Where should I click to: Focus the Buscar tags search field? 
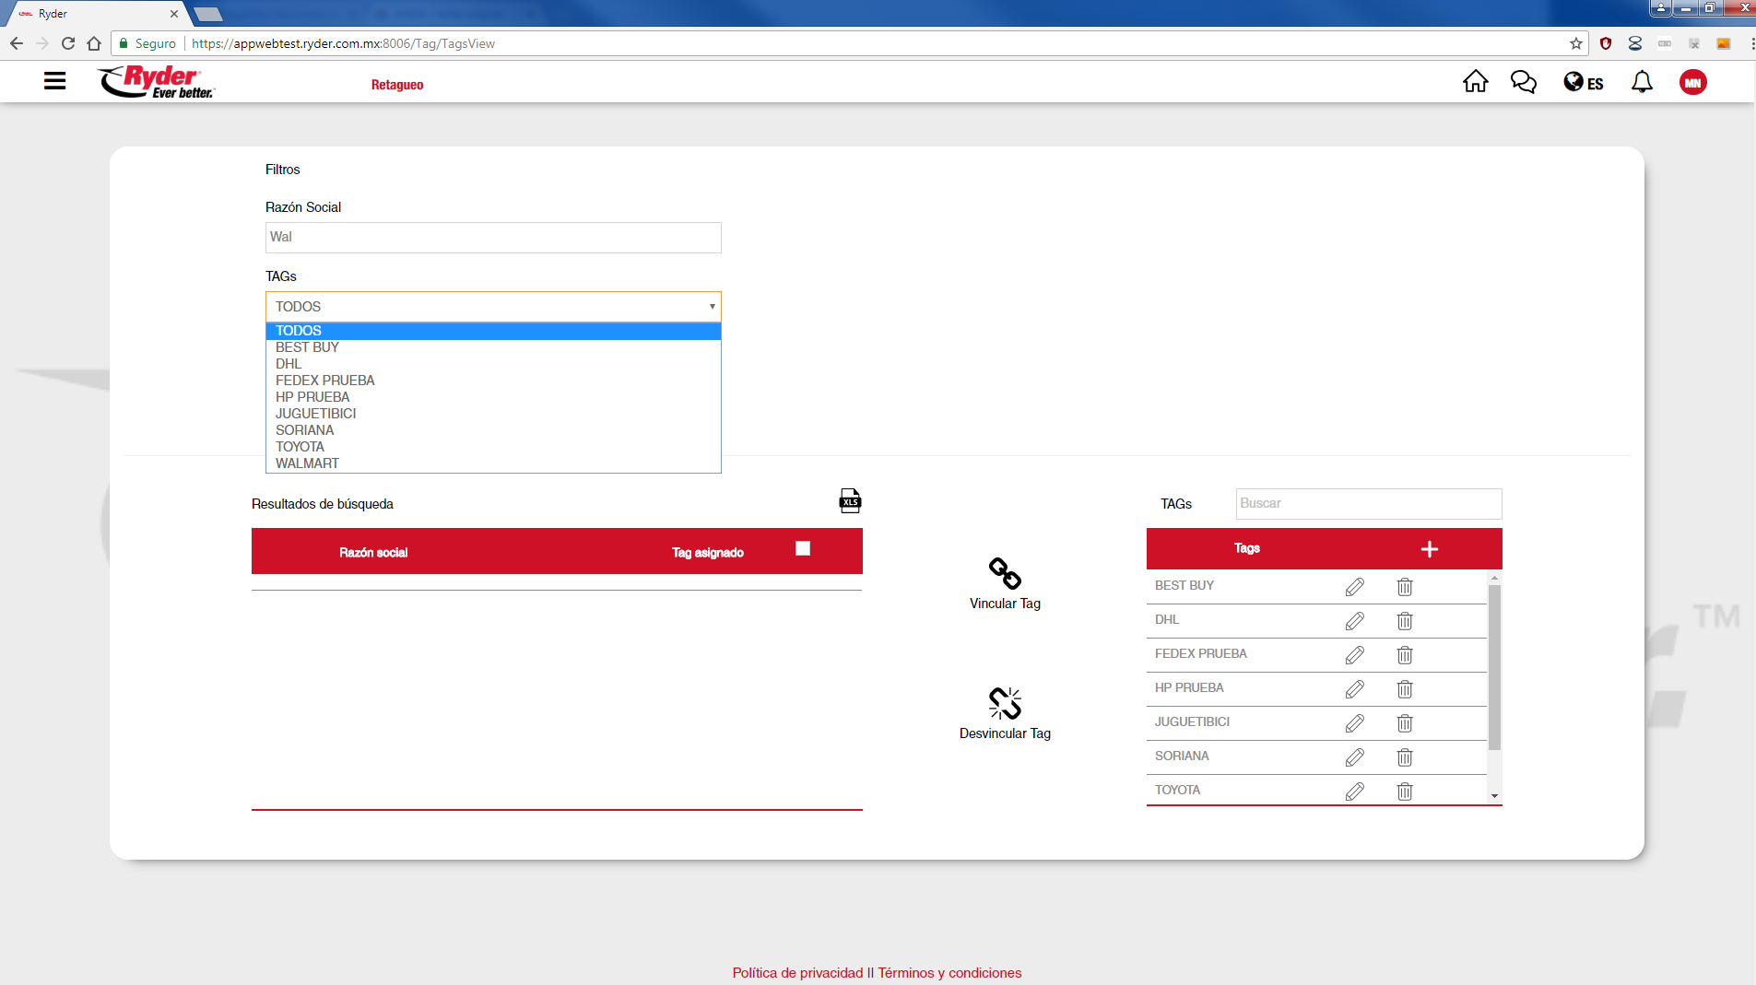click(x=1368, y=504)
